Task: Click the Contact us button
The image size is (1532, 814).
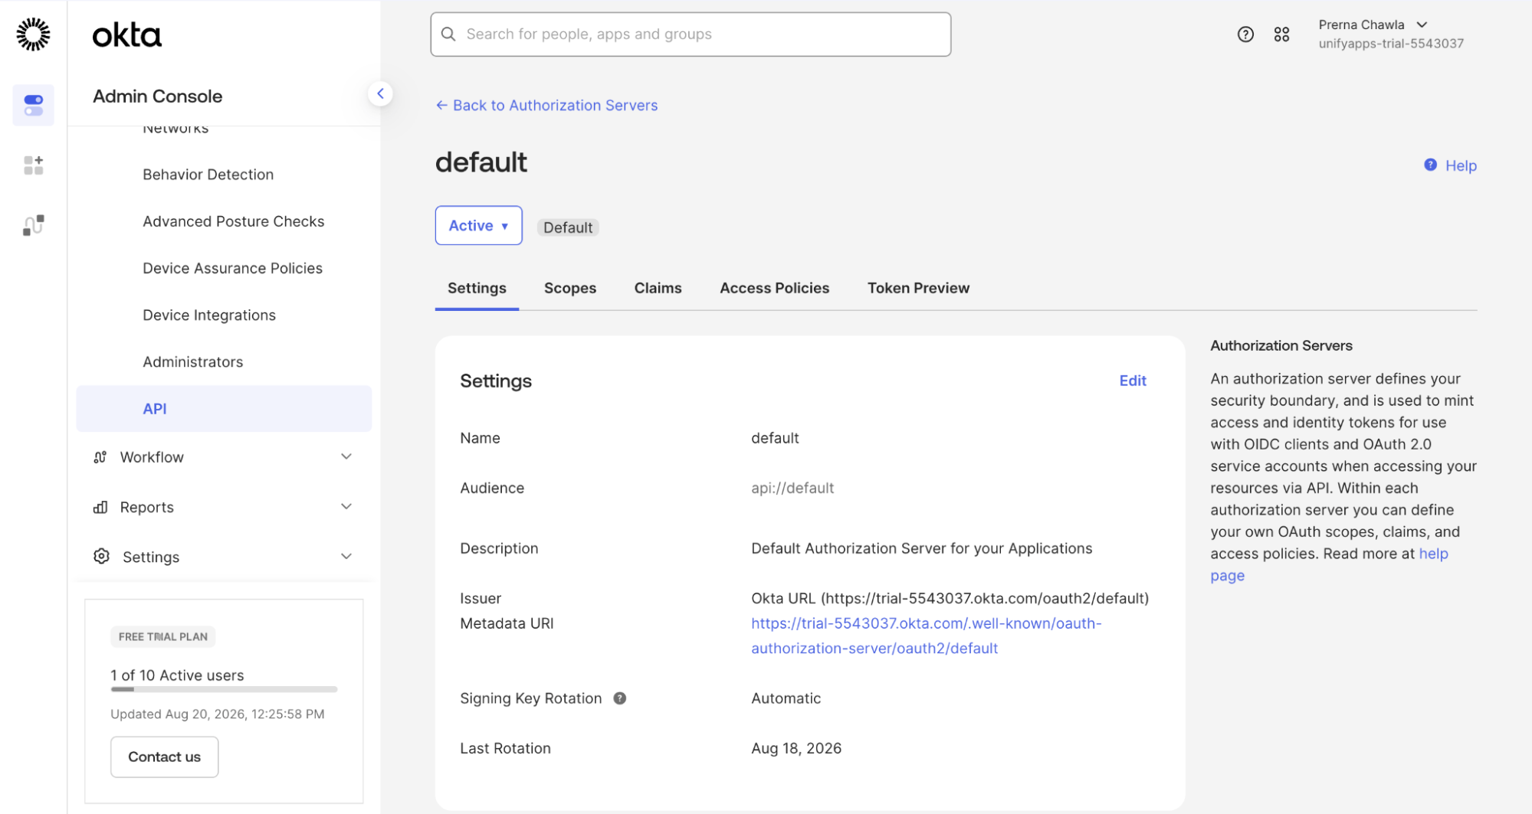Action: [164, 757]
